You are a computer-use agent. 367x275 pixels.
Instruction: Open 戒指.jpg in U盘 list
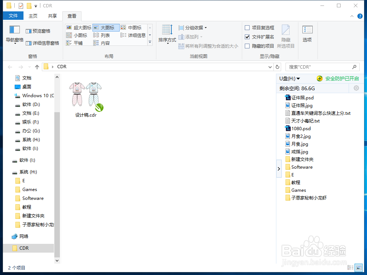(297, 152)
